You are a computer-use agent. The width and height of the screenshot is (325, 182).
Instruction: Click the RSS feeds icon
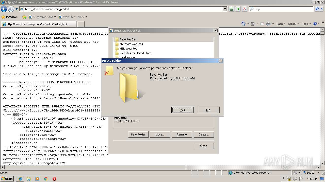[253, 24]
